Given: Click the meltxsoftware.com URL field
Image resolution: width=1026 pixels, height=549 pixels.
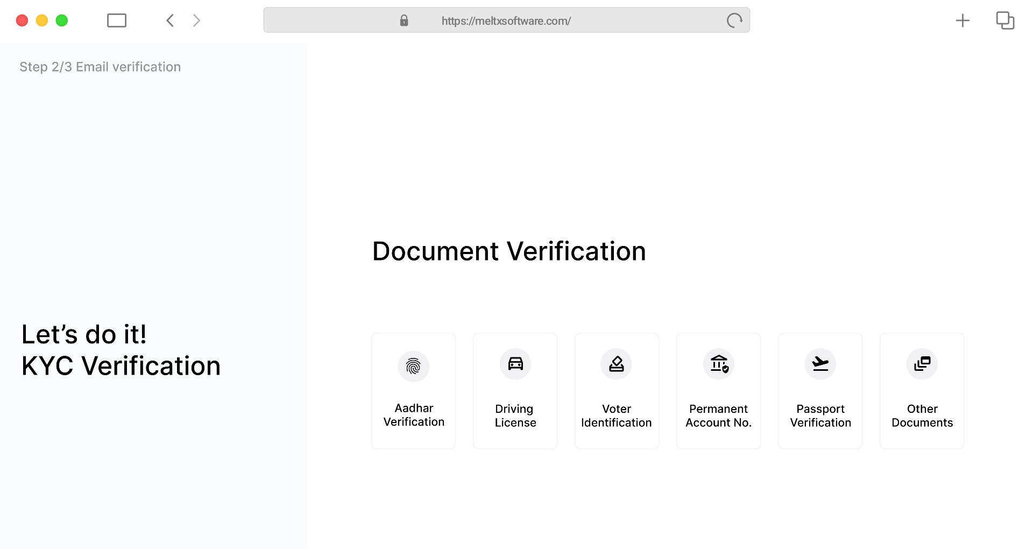Looking at the screenshot, I should [x=506, y=21].
